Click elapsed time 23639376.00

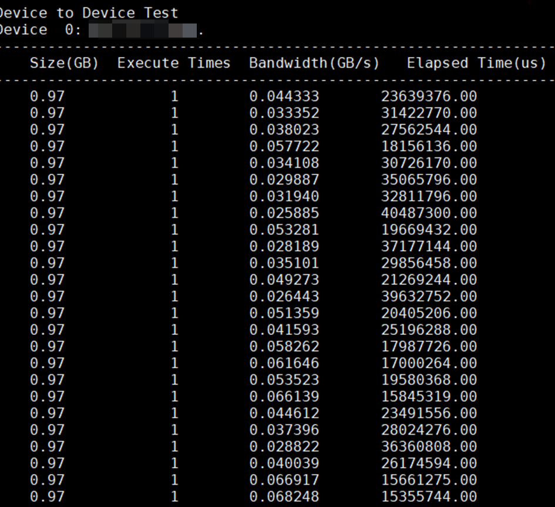click(429, 96)
